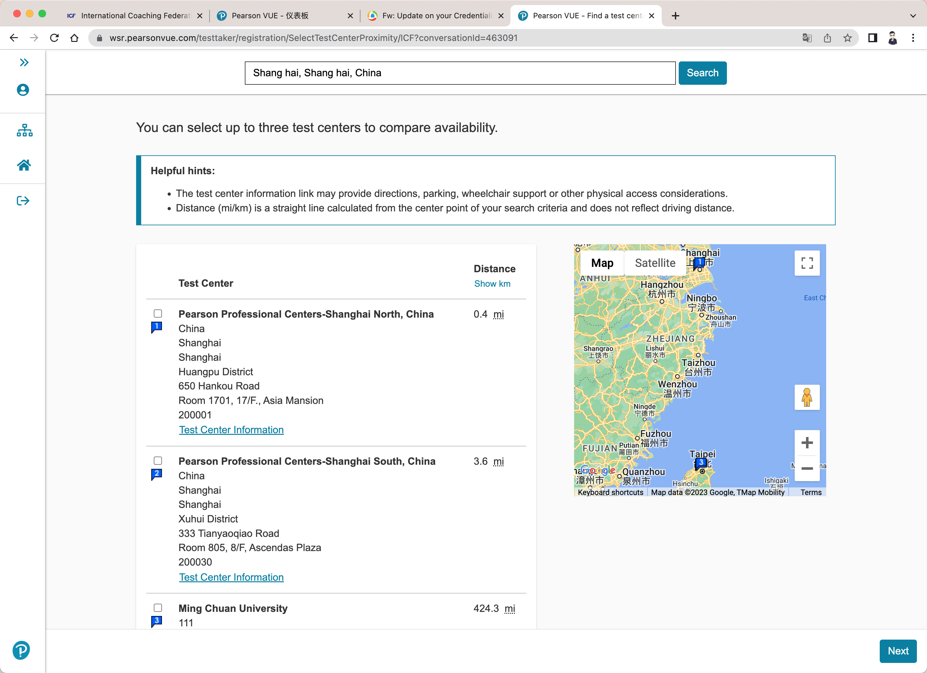Open the user profile icon in sidebar
This screenshot has width=927, height=673.
coord(23,90)
